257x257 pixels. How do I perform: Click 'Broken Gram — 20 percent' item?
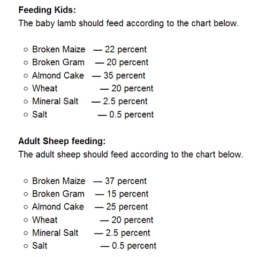90,63
